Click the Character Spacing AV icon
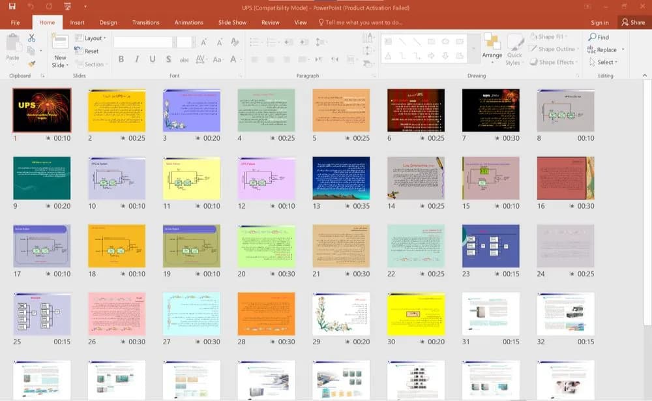The width and height of the screenshot is (652, 401). [200, 59]
